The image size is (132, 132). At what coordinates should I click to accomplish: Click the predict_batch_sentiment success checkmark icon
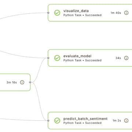pos(57,121)
